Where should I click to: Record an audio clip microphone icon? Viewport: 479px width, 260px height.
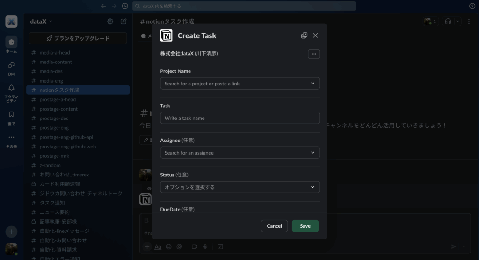[205, 246]
